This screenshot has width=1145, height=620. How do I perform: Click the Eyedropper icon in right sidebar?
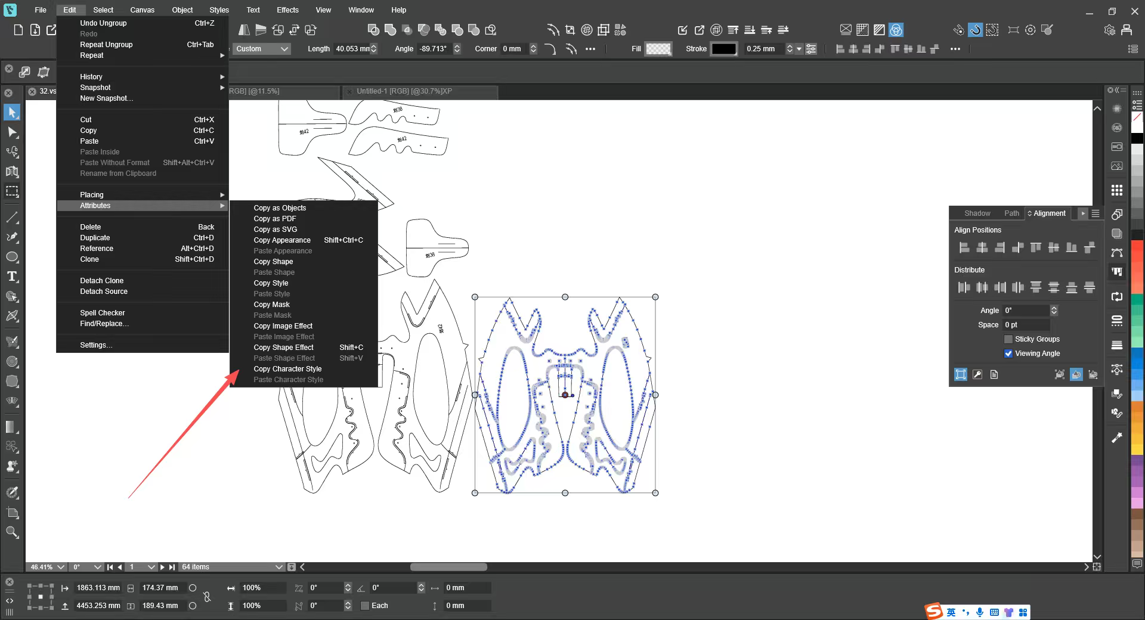pos(1117,438)
